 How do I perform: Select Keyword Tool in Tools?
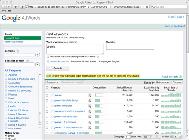23,38
